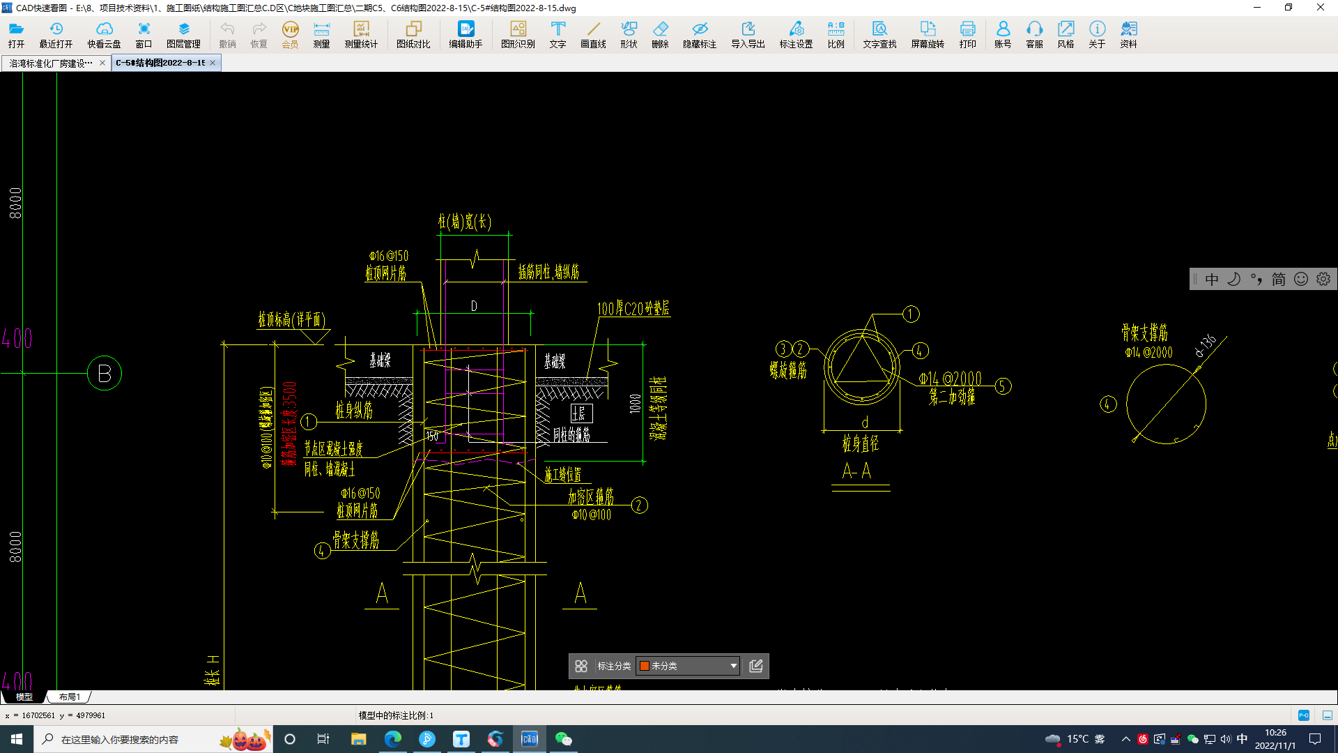Open the 编辑助手 edit assistant
The height and width of the screenshot is (753, 1338).
click(466, 34)
